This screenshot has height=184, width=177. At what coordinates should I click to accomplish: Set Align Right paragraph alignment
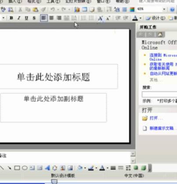59,18
